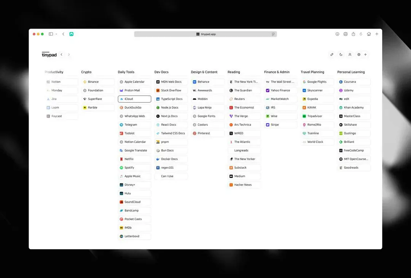Click the Travel Planning column heading
The width and height of the screenshot is (411, 278).
point(312,72)
